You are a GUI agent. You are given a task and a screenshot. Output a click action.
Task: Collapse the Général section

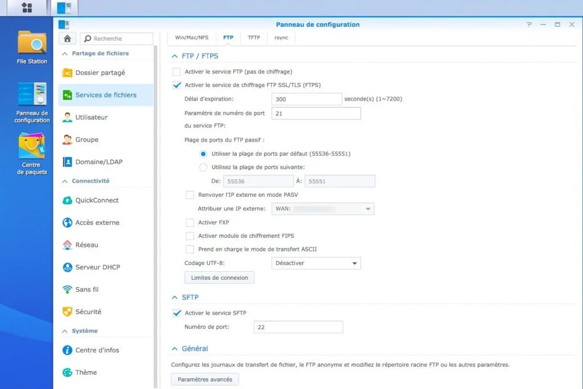175,349
